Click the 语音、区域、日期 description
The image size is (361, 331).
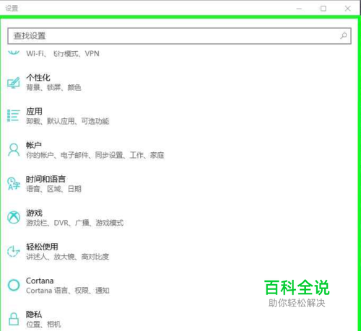pos(53,189)
